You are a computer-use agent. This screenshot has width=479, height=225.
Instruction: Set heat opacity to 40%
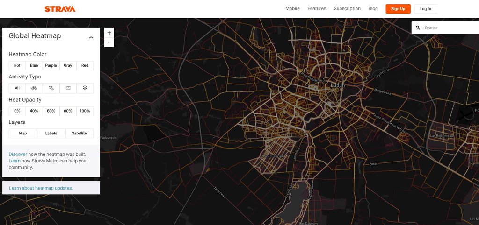(34, 111)
